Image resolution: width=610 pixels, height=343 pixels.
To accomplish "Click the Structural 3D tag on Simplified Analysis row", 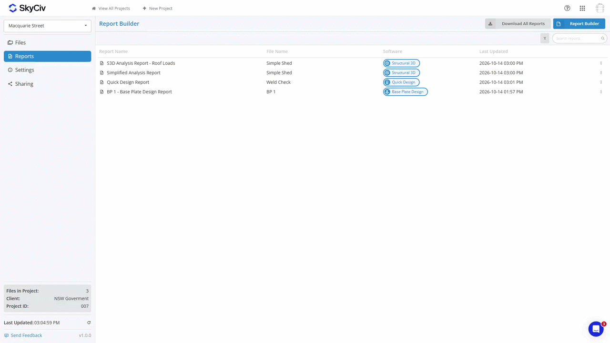I will pyautogui.click(x=401, y=72).
